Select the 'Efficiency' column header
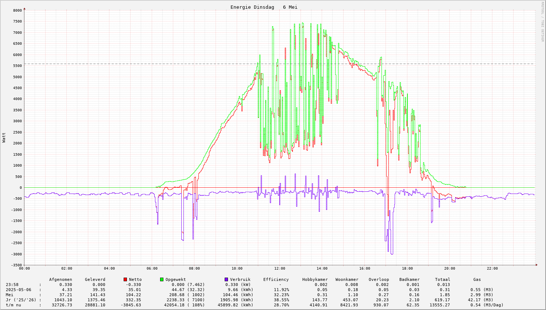This screenshot has height=310, width=546. (276, 279)
